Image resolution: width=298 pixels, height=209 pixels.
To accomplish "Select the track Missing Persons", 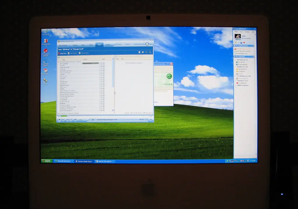I will pyautogui.click(x=65, y=85).
